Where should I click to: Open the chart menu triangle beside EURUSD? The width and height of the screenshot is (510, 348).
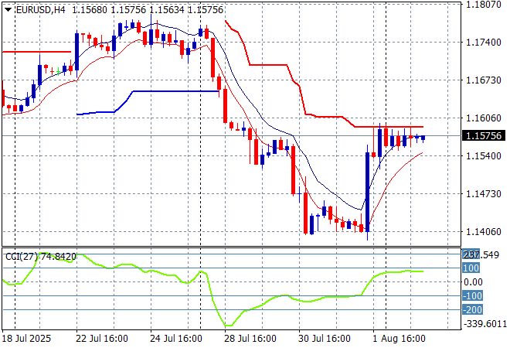click(x=8, y=10)
